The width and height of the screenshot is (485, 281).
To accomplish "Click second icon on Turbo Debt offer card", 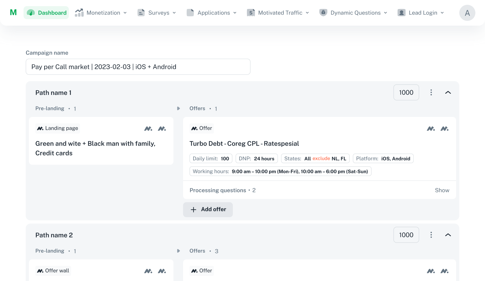I will tap(445, 129).
